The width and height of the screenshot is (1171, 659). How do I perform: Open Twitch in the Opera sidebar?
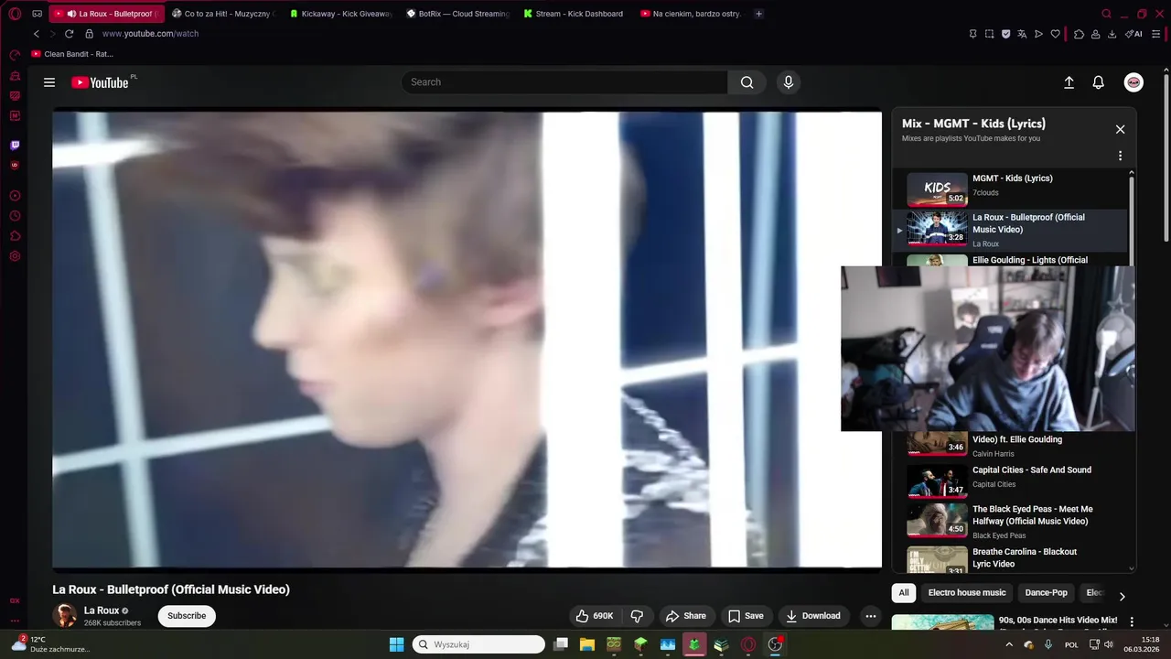point(15,145)
